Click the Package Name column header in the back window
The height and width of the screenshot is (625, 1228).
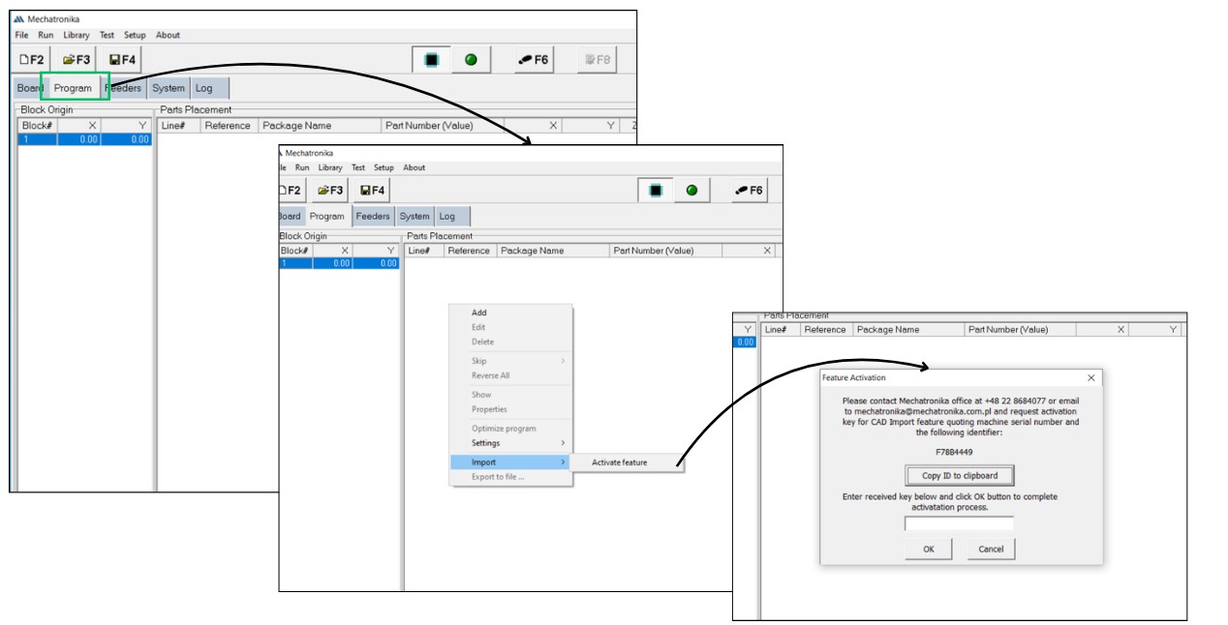pyautogui.click(x=320, y=126)
